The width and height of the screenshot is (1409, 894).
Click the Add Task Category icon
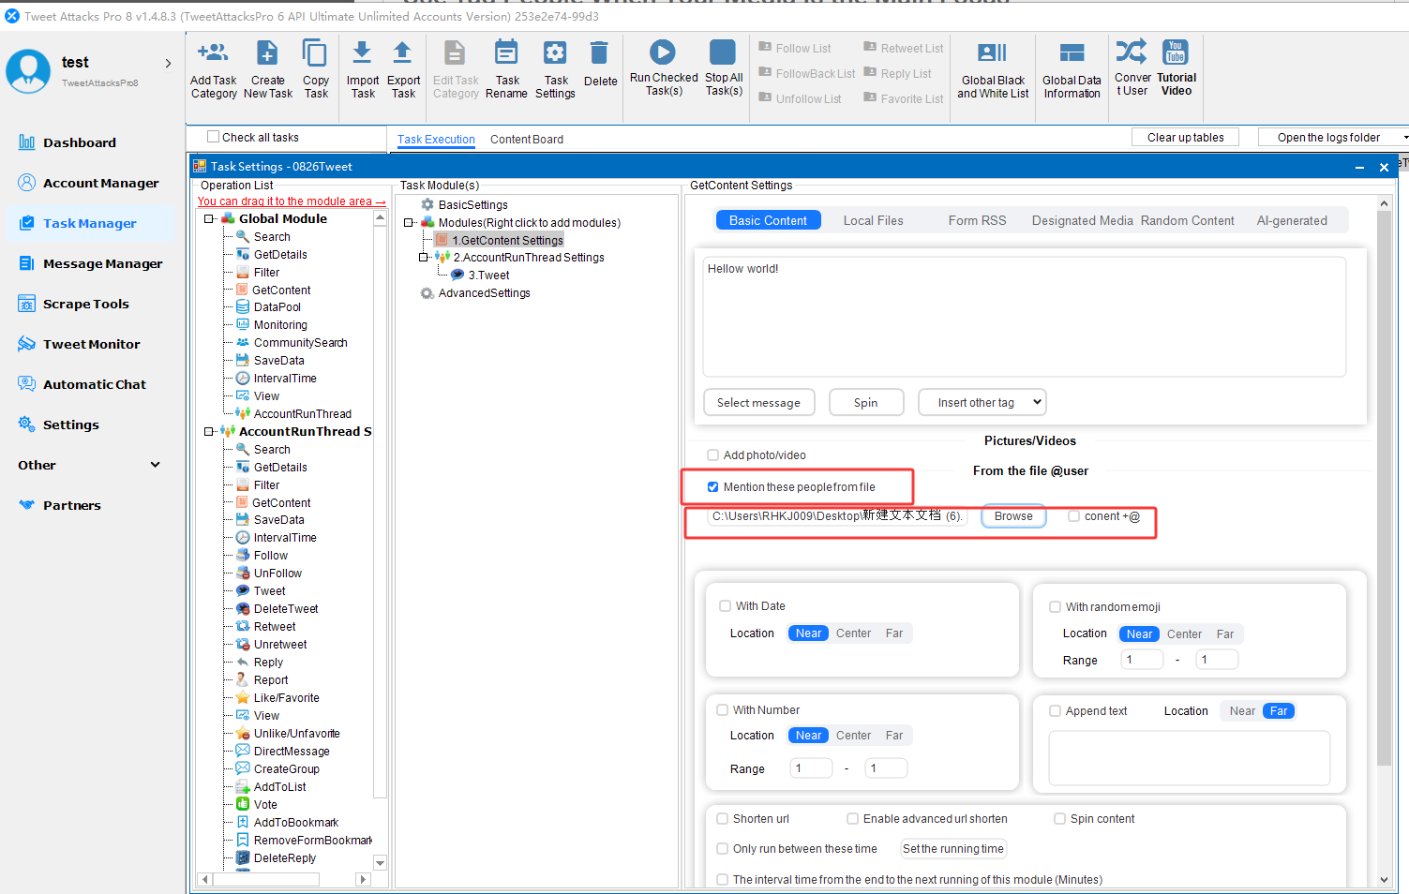[213, 52]
